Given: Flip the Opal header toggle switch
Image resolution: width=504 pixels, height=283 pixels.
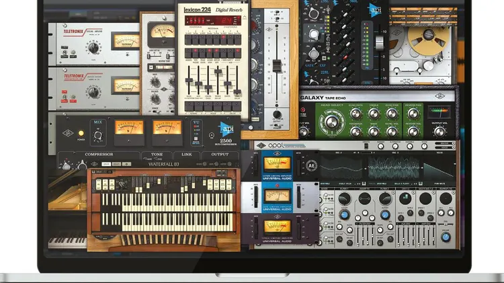Looking at the screenshot, I should [366, 147].
